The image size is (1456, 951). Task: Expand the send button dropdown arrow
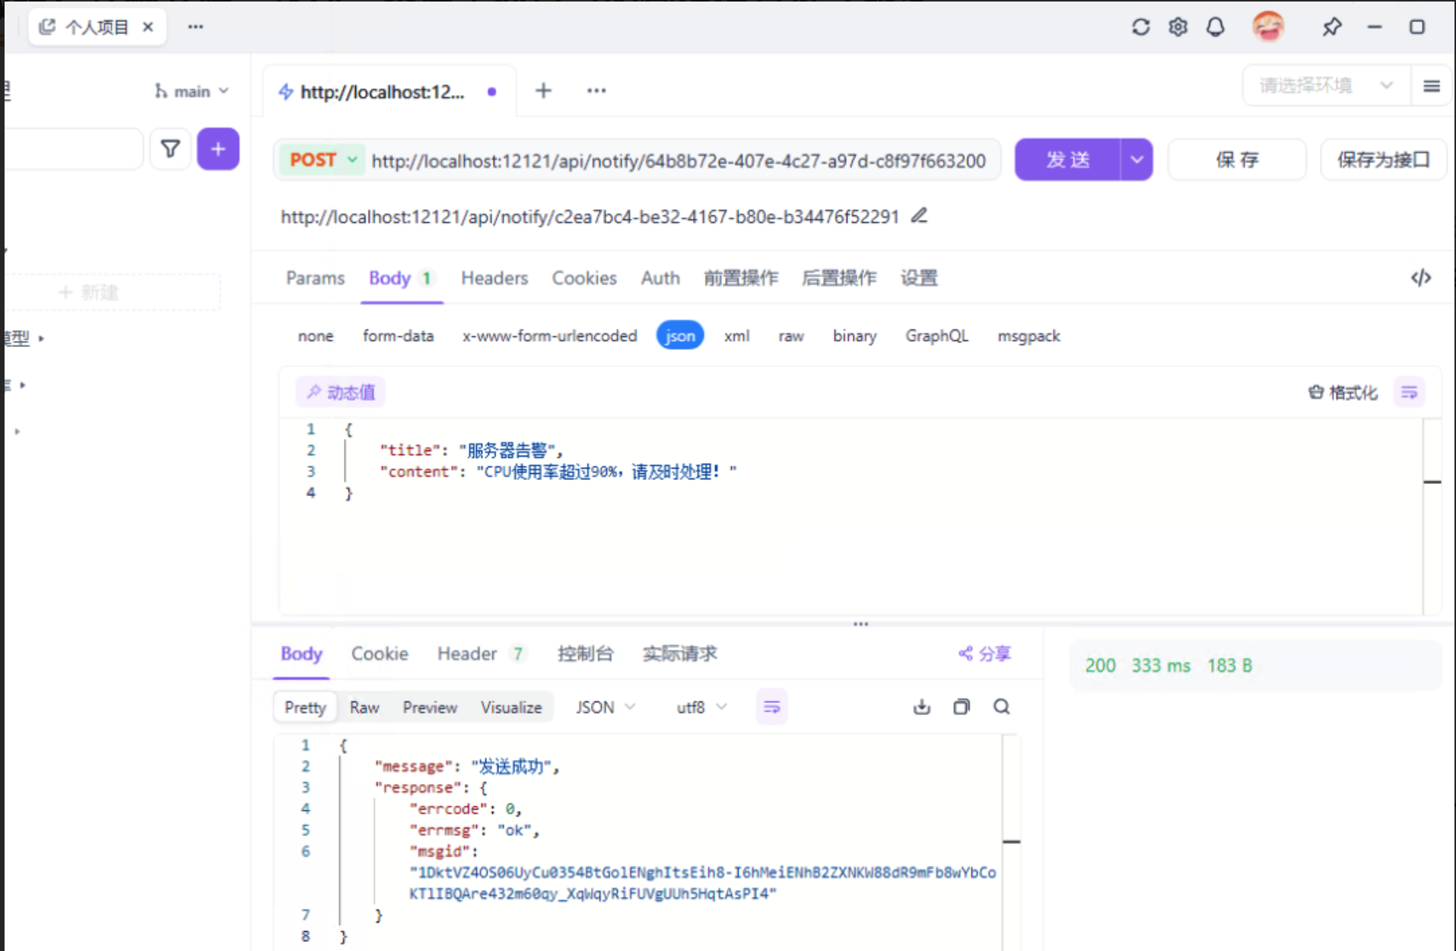coord(1137,160)
